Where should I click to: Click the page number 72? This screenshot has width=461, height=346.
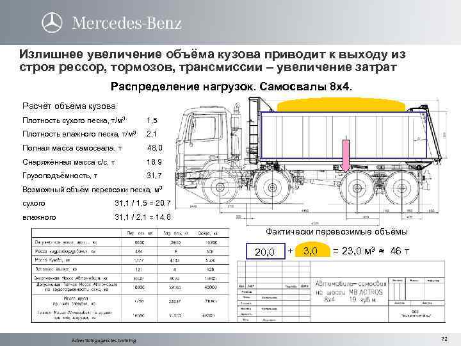tap(444, 339)
